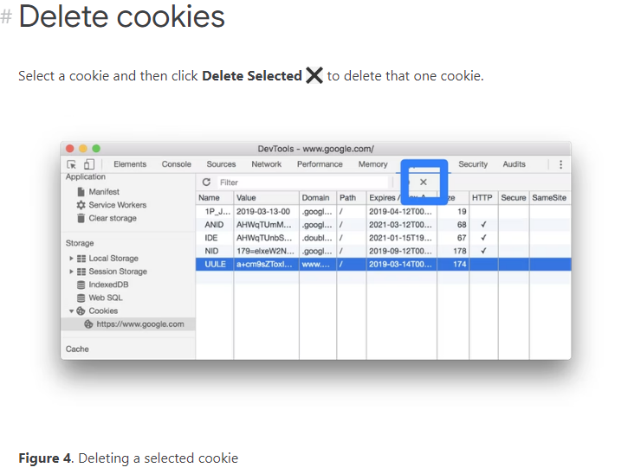Expand the Session Storage tree node
Viewport: 641px width, 474px height.
click(71, 272)
